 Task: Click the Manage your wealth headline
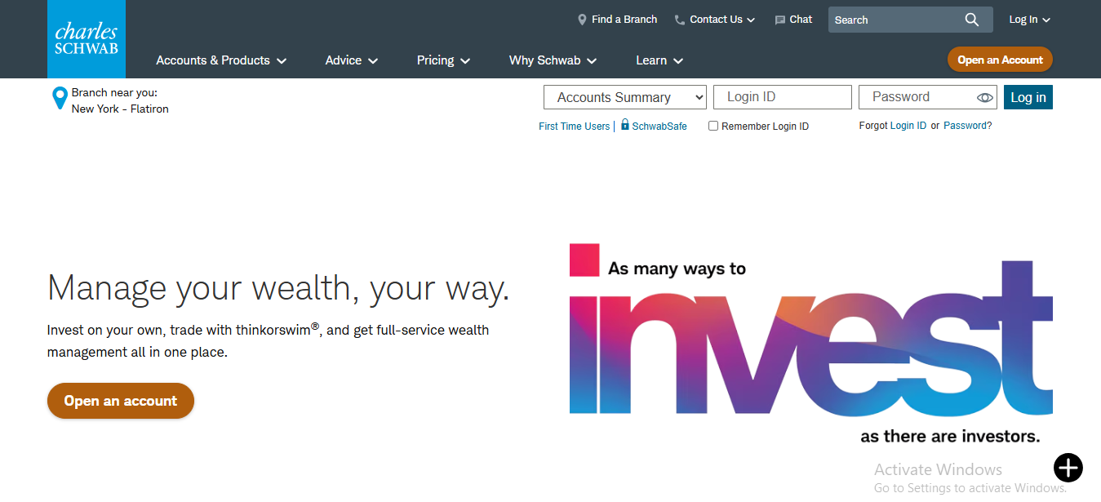click(x=278, y=288)
